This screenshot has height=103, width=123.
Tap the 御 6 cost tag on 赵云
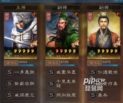click(7, 17)
